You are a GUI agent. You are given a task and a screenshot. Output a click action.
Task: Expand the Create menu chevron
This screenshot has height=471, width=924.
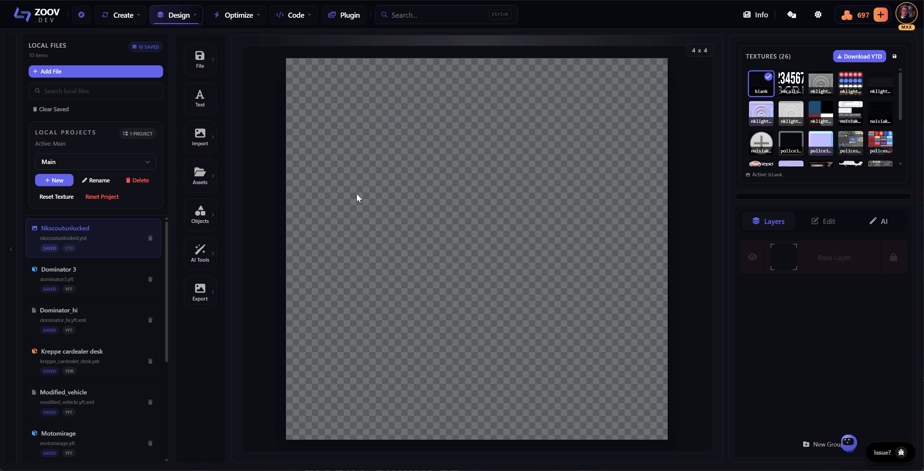coord(138,15)
